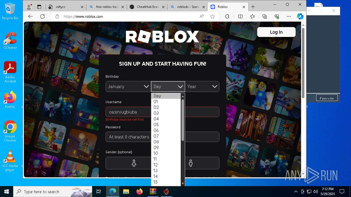This screenshot has height=197, width=351.
Task: Open Firefox from the taskbar
Action: click(139, 192)
